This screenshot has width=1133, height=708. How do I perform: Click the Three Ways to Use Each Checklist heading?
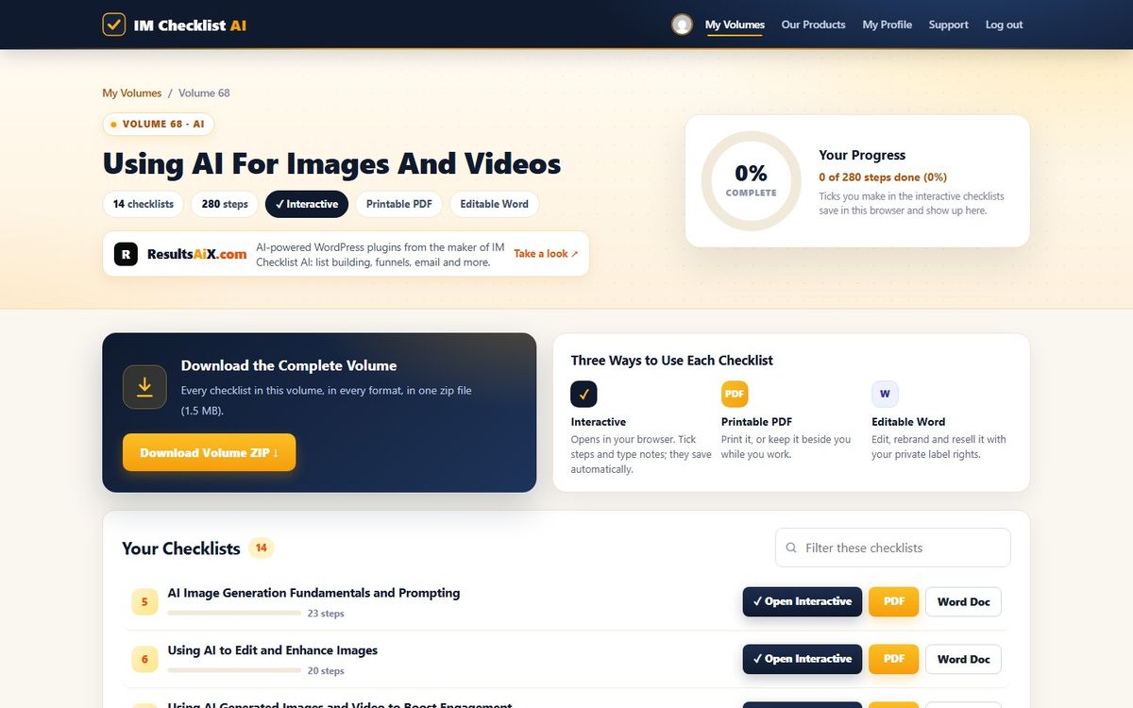tap(672, 361)
